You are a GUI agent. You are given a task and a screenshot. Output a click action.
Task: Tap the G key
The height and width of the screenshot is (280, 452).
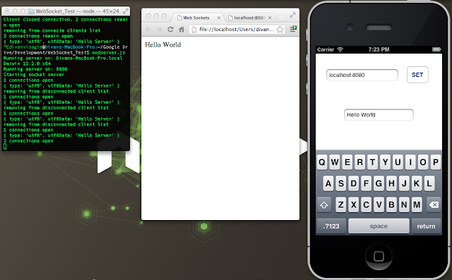(379, 183)
